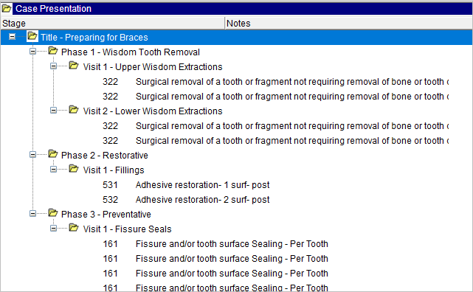
Task: Click folder icon of Visit 1 - Fillings
Action: coord(73,169)
